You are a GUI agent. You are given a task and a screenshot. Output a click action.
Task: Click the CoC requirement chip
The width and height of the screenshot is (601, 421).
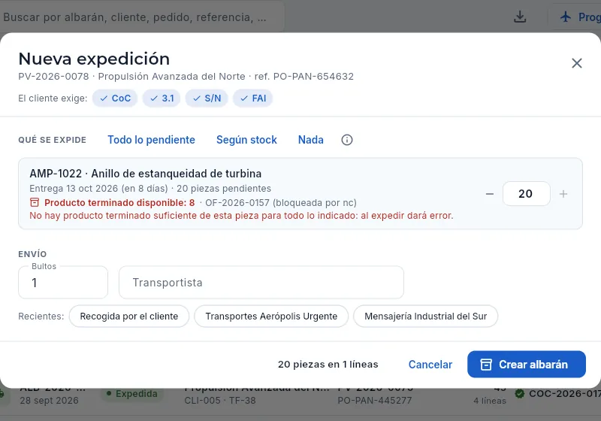click(x=115, y=98)
